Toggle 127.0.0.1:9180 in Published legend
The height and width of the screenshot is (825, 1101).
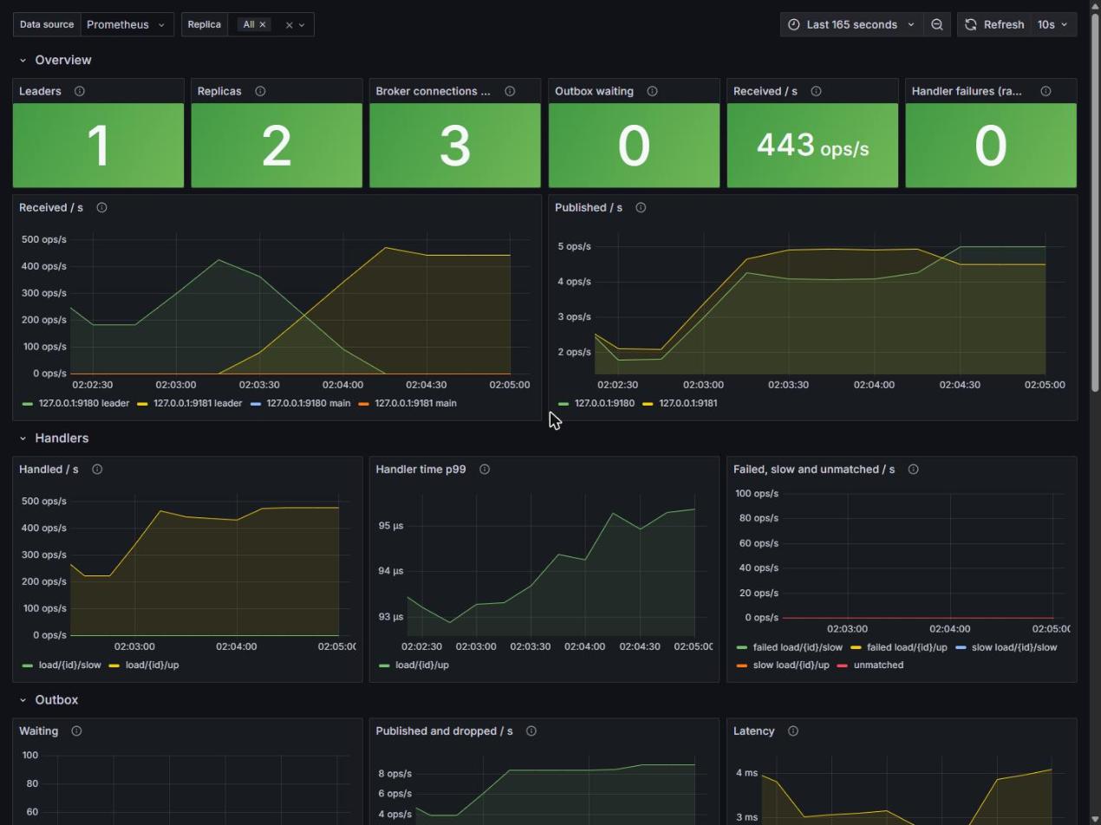coord(603,403)
